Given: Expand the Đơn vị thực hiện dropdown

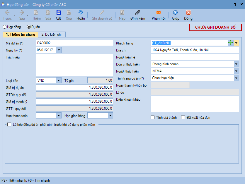Looking at the screenshot, I should [236, 64].
